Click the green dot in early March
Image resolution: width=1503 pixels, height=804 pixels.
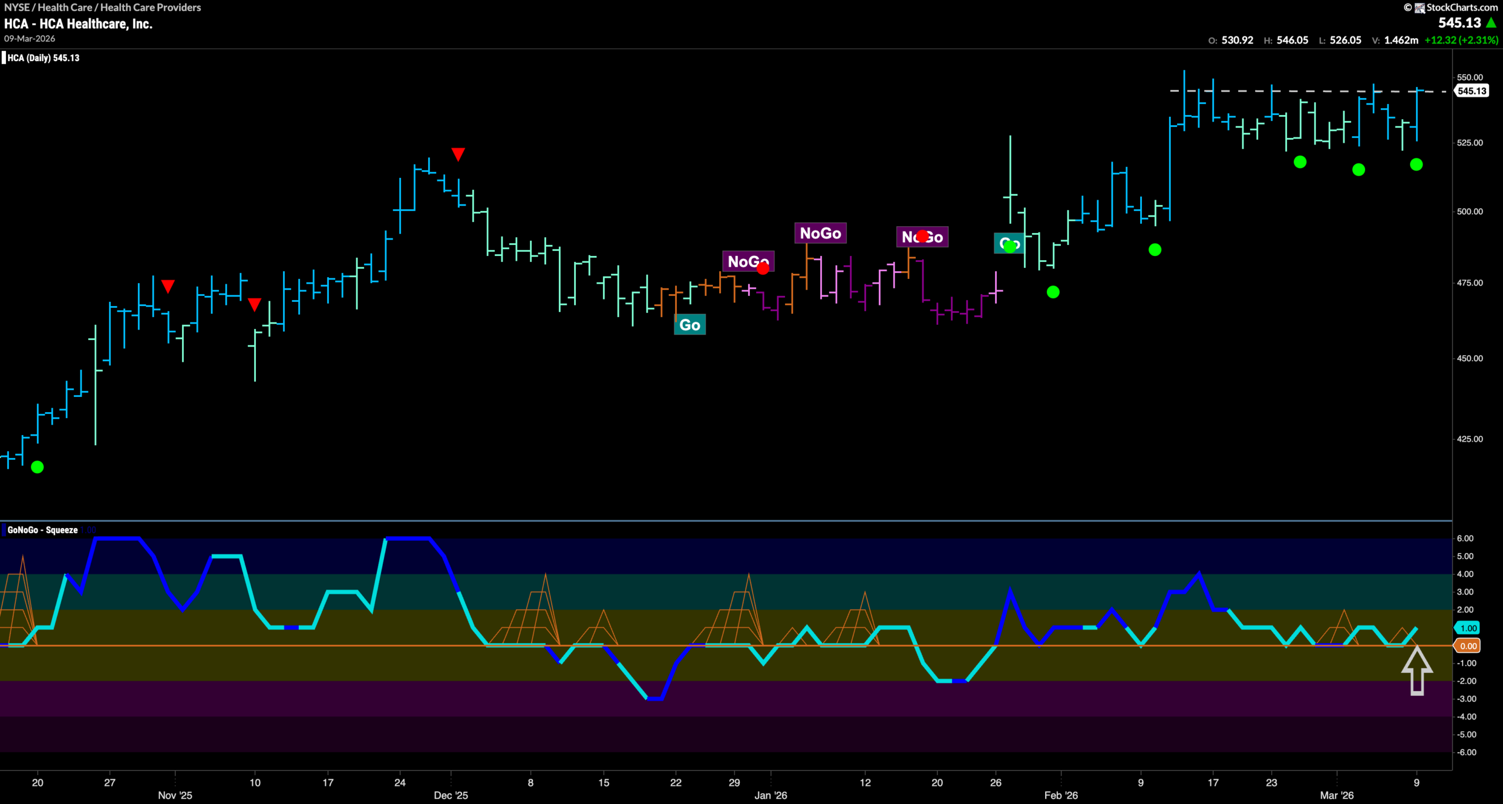[1359, 170]
